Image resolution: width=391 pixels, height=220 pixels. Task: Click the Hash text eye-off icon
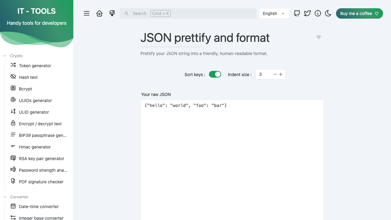click(x=13, y=77)
